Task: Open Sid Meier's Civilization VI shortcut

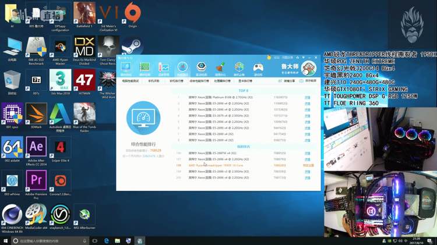Action: tap(108, 17)
